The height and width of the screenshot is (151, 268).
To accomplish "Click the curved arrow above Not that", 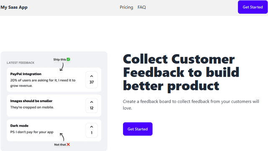I will coord(62,137).
